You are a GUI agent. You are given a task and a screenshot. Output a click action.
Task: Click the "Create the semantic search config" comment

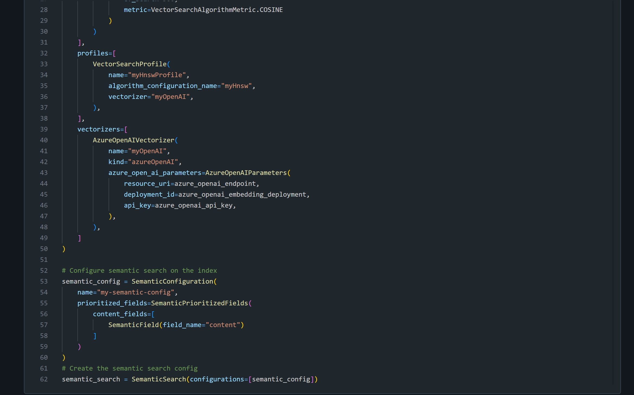(129, 368)
